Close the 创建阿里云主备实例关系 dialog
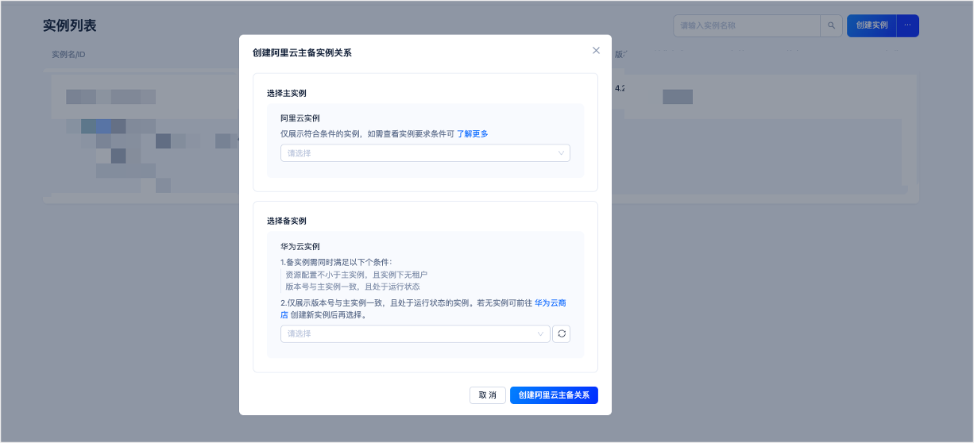Image resolution: width=974 pixels, height=443 pixels. (x=596, y=50)
